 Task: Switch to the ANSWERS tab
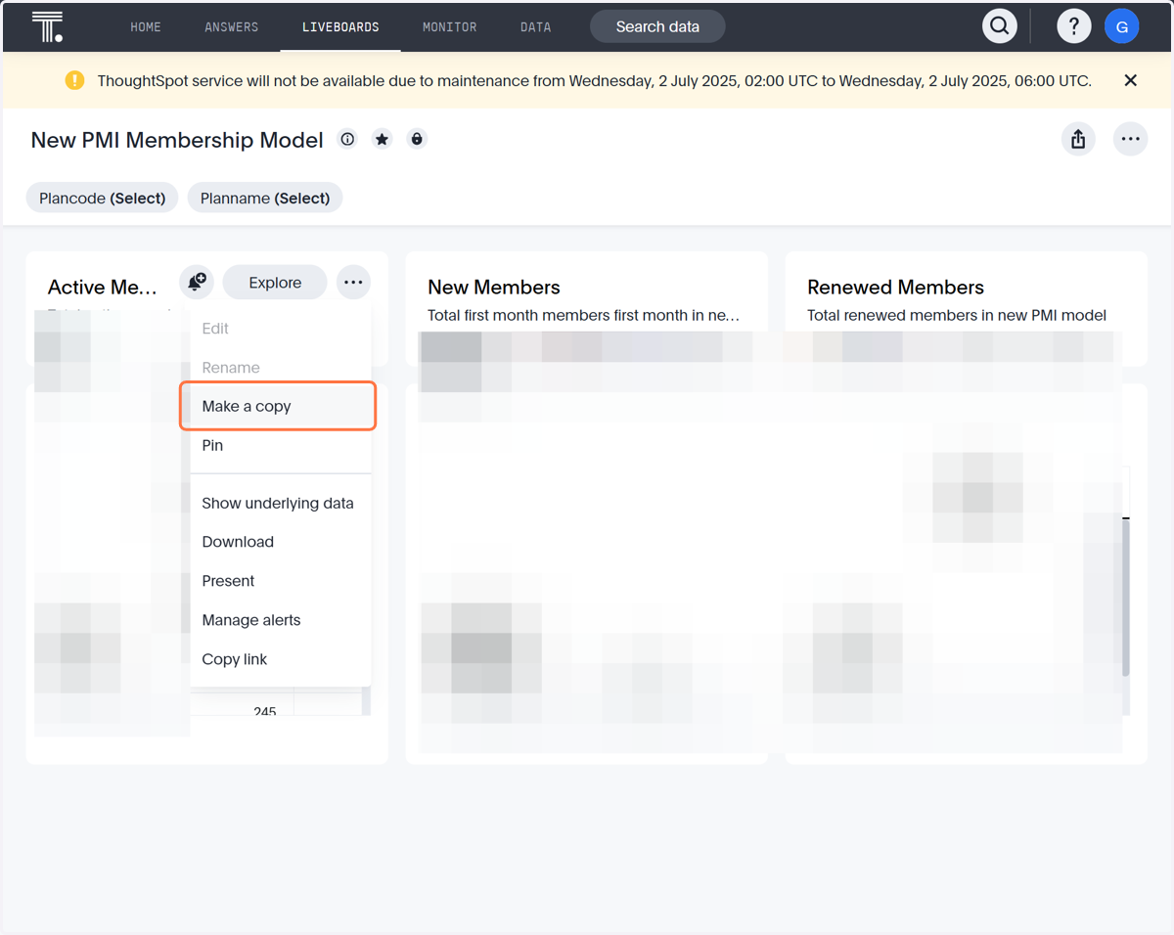pos(232,26)
